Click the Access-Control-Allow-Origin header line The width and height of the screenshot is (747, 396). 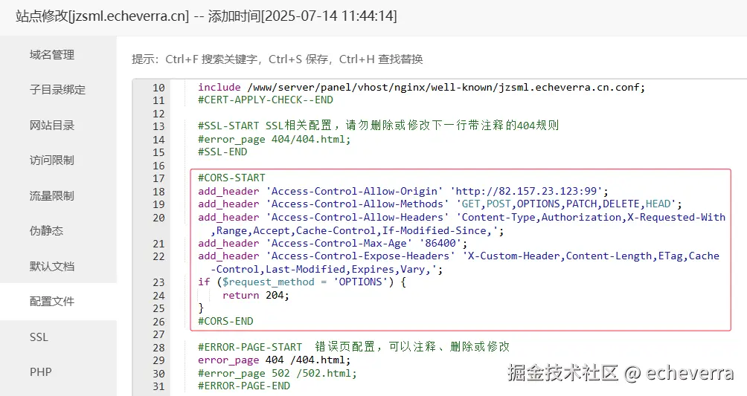(x=403, y=192)
